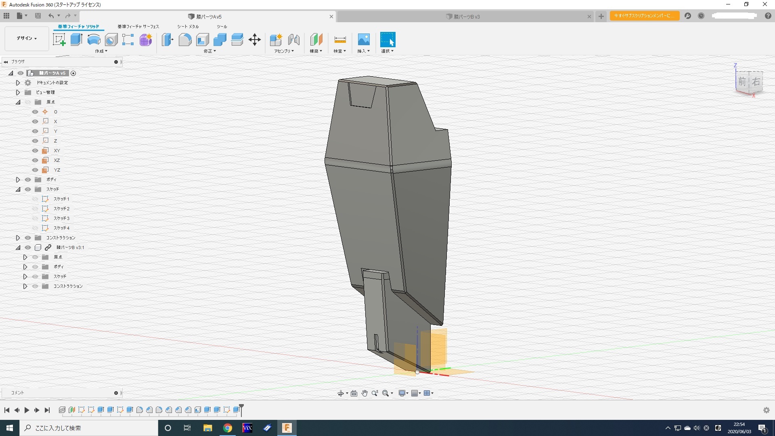Select the Extrude tool icon

click(x=76, y=40)
